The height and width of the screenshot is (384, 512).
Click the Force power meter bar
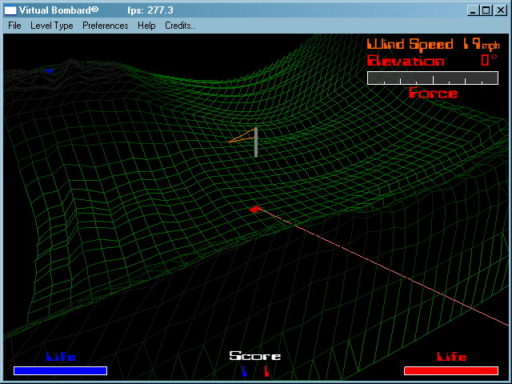(433, 78)
